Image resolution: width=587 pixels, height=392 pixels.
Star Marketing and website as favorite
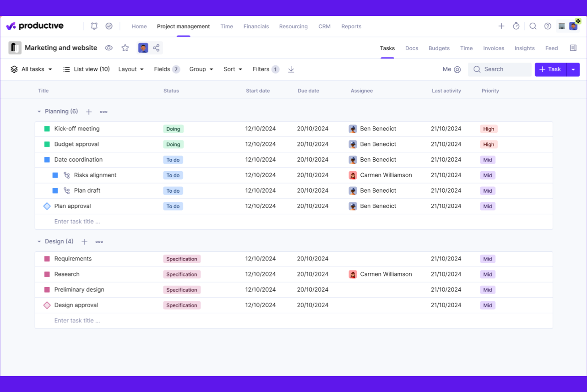(125, 48)
